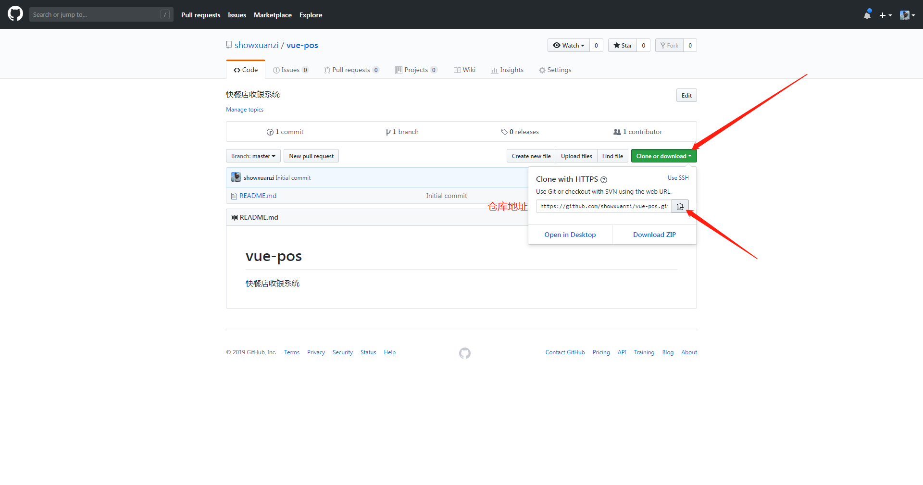Viewport: 923px width, 485px height.
Task: Open the Pricing footer link
Action: (601, 352)
